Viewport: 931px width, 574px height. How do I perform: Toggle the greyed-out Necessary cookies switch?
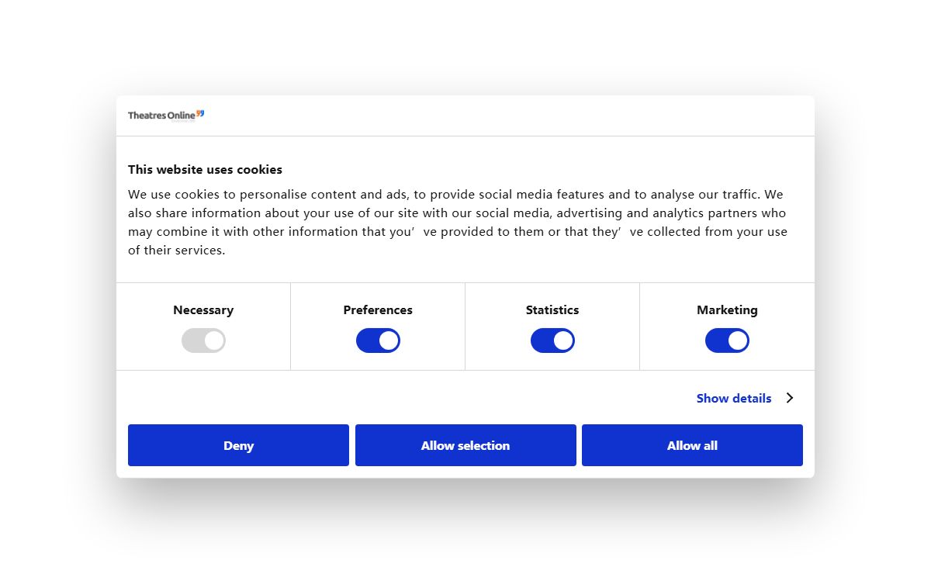[x=203, y=341]
